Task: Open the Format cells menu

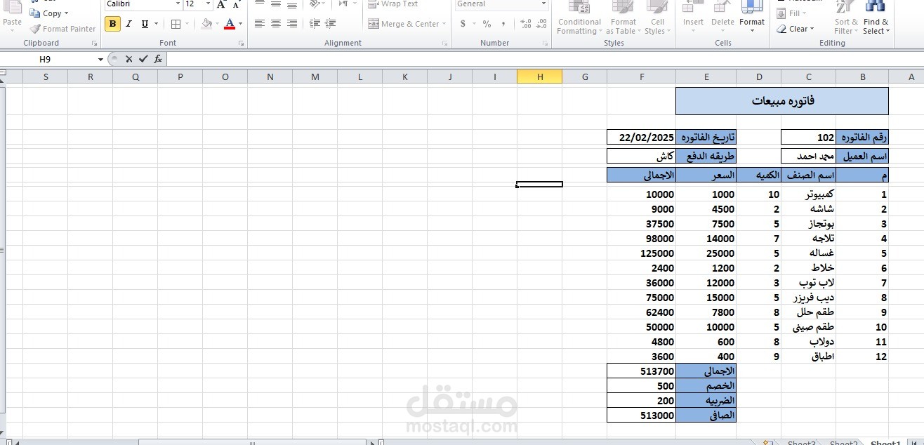Action: coord(751,18)
